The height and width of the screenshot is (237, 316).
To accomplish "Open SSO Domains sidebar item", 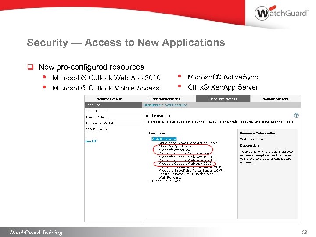I will (x=113, y=129).
